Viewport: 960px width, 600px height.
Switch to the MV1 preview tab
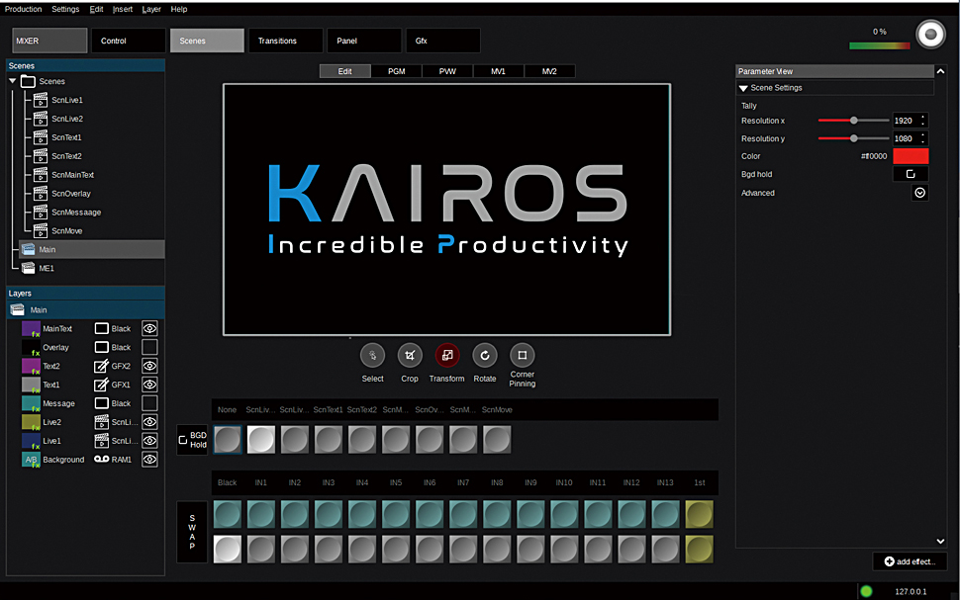pyautogui.click(x=499, y=71)
